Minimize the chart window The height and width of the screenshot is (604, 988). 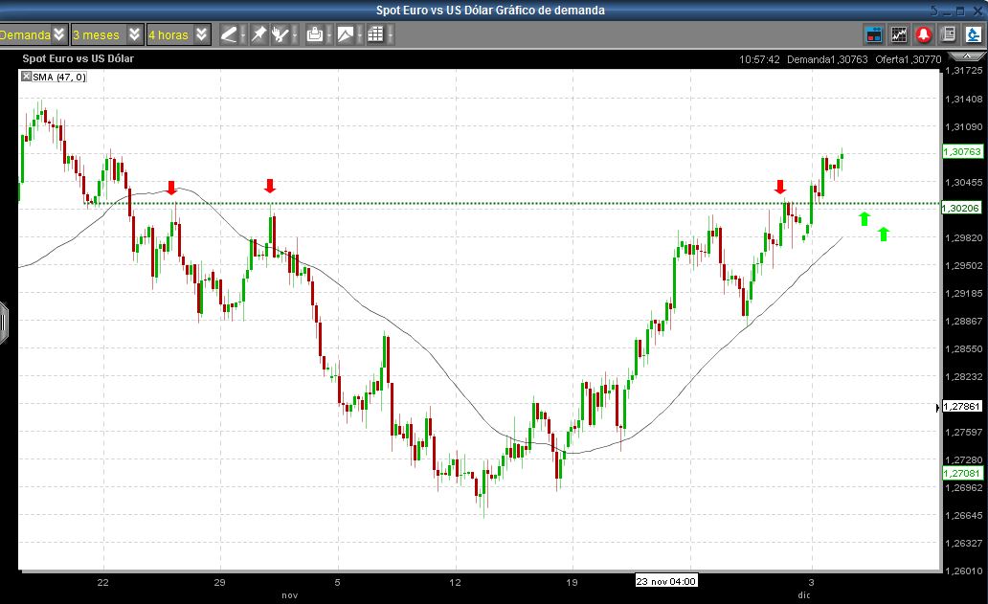(947, 12)
